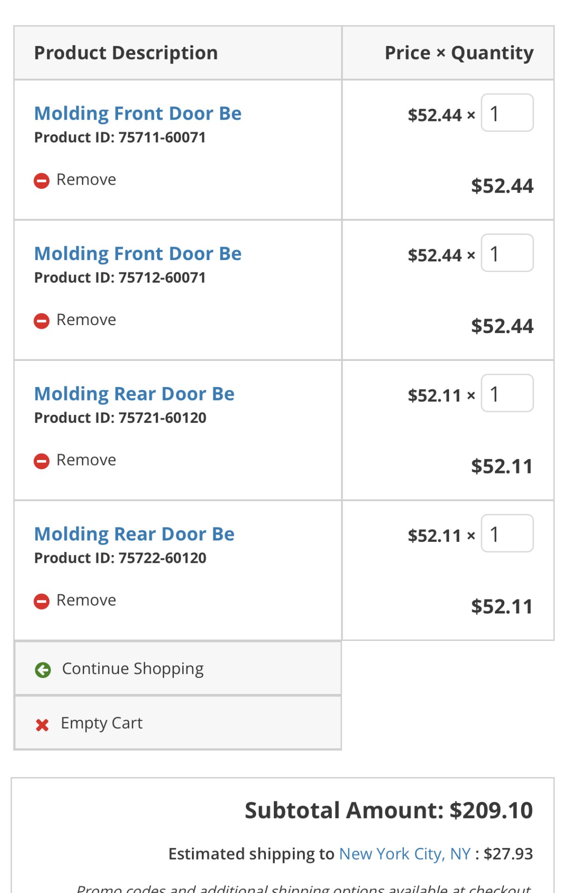
Task: Click red remove icon for product 75712-60071
Action: pyautogui.click(x=41, y=321)
